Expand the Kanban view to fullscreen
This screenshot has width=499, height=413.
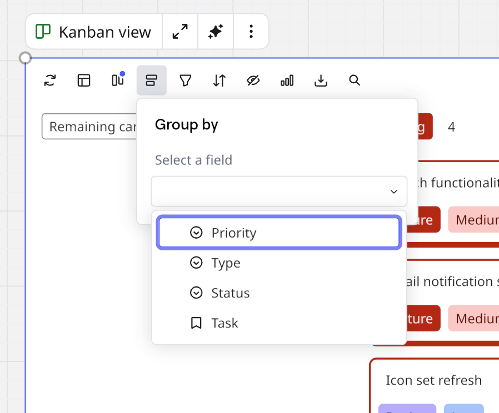180,32
